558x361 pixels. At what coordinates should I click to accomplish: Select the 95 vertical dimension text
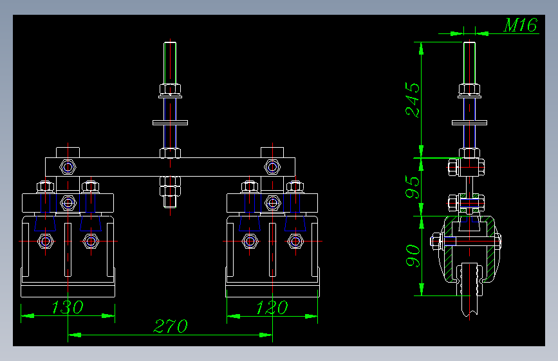pos(413,187)
